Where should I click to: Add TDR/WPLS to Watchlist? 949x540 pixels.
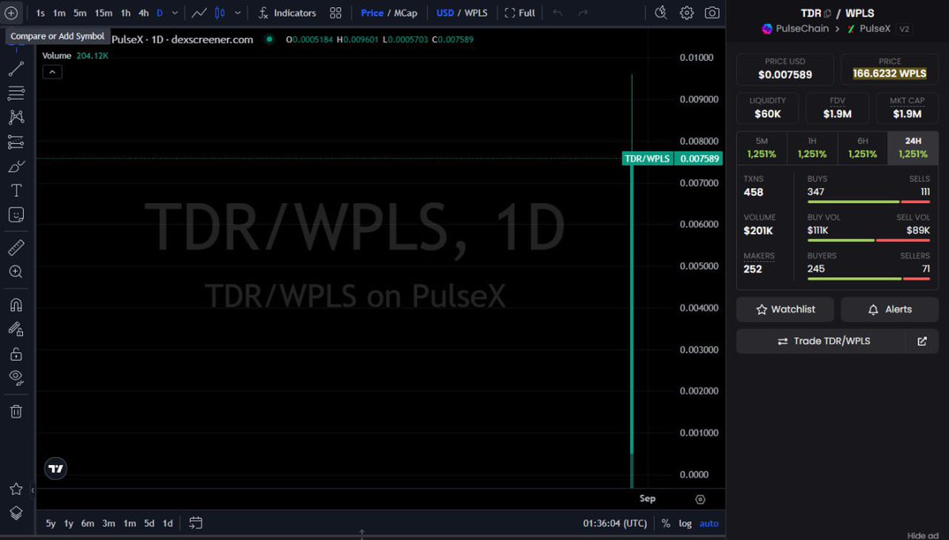click(785, 309)
